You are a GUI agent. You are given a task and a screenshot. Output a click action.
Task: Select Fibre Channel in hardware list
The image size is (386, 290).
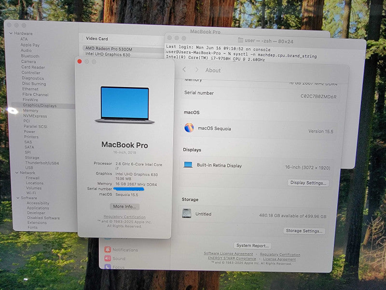[35, 94]
